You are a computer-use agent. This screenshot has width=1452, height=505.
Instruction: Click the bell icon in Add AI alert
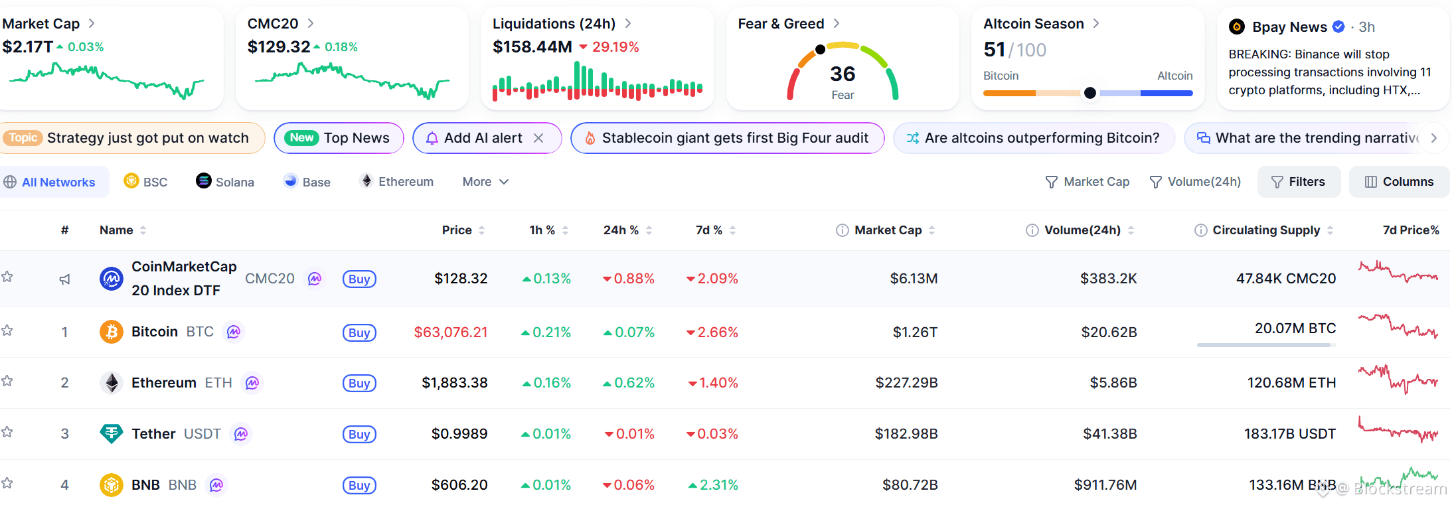click(x=432, y=138)
